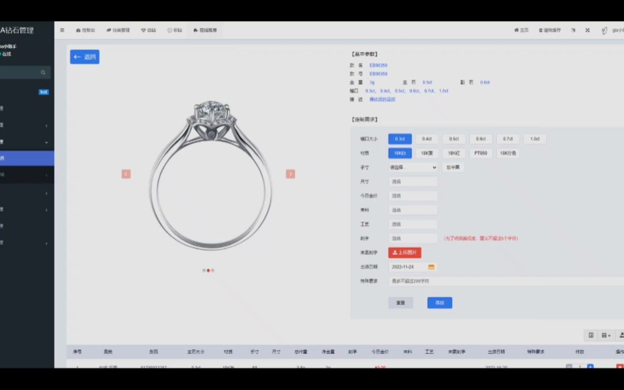
Task: Click the export icon at table toolbar edge
Action: (x=620, y=335)
